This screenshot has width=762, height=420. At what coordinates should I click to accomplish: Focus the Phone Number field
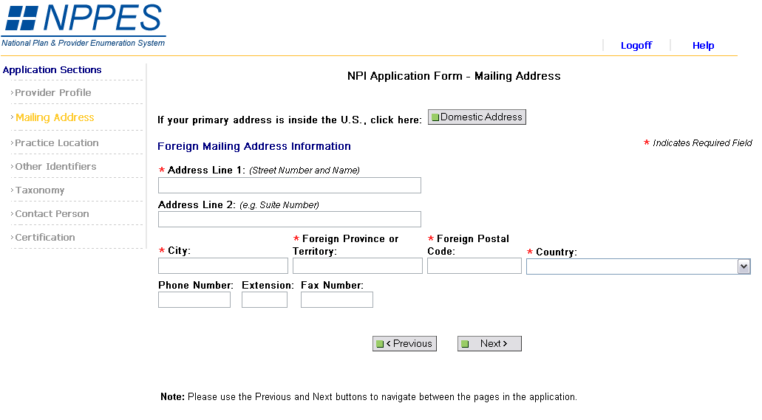(x=194, y=300)
